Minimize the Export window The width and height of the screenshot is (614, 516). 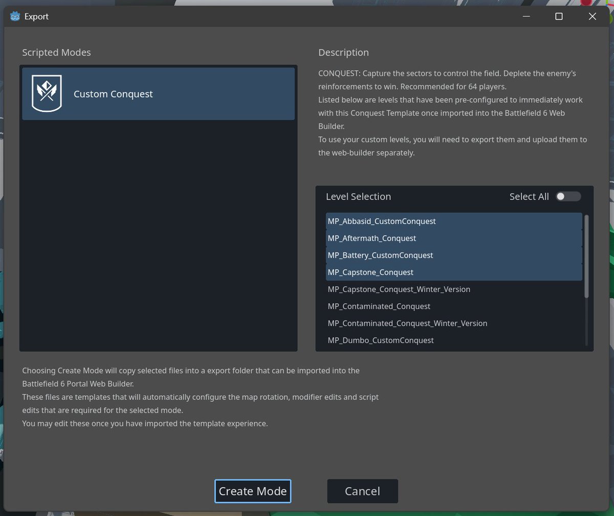(526, 16)
